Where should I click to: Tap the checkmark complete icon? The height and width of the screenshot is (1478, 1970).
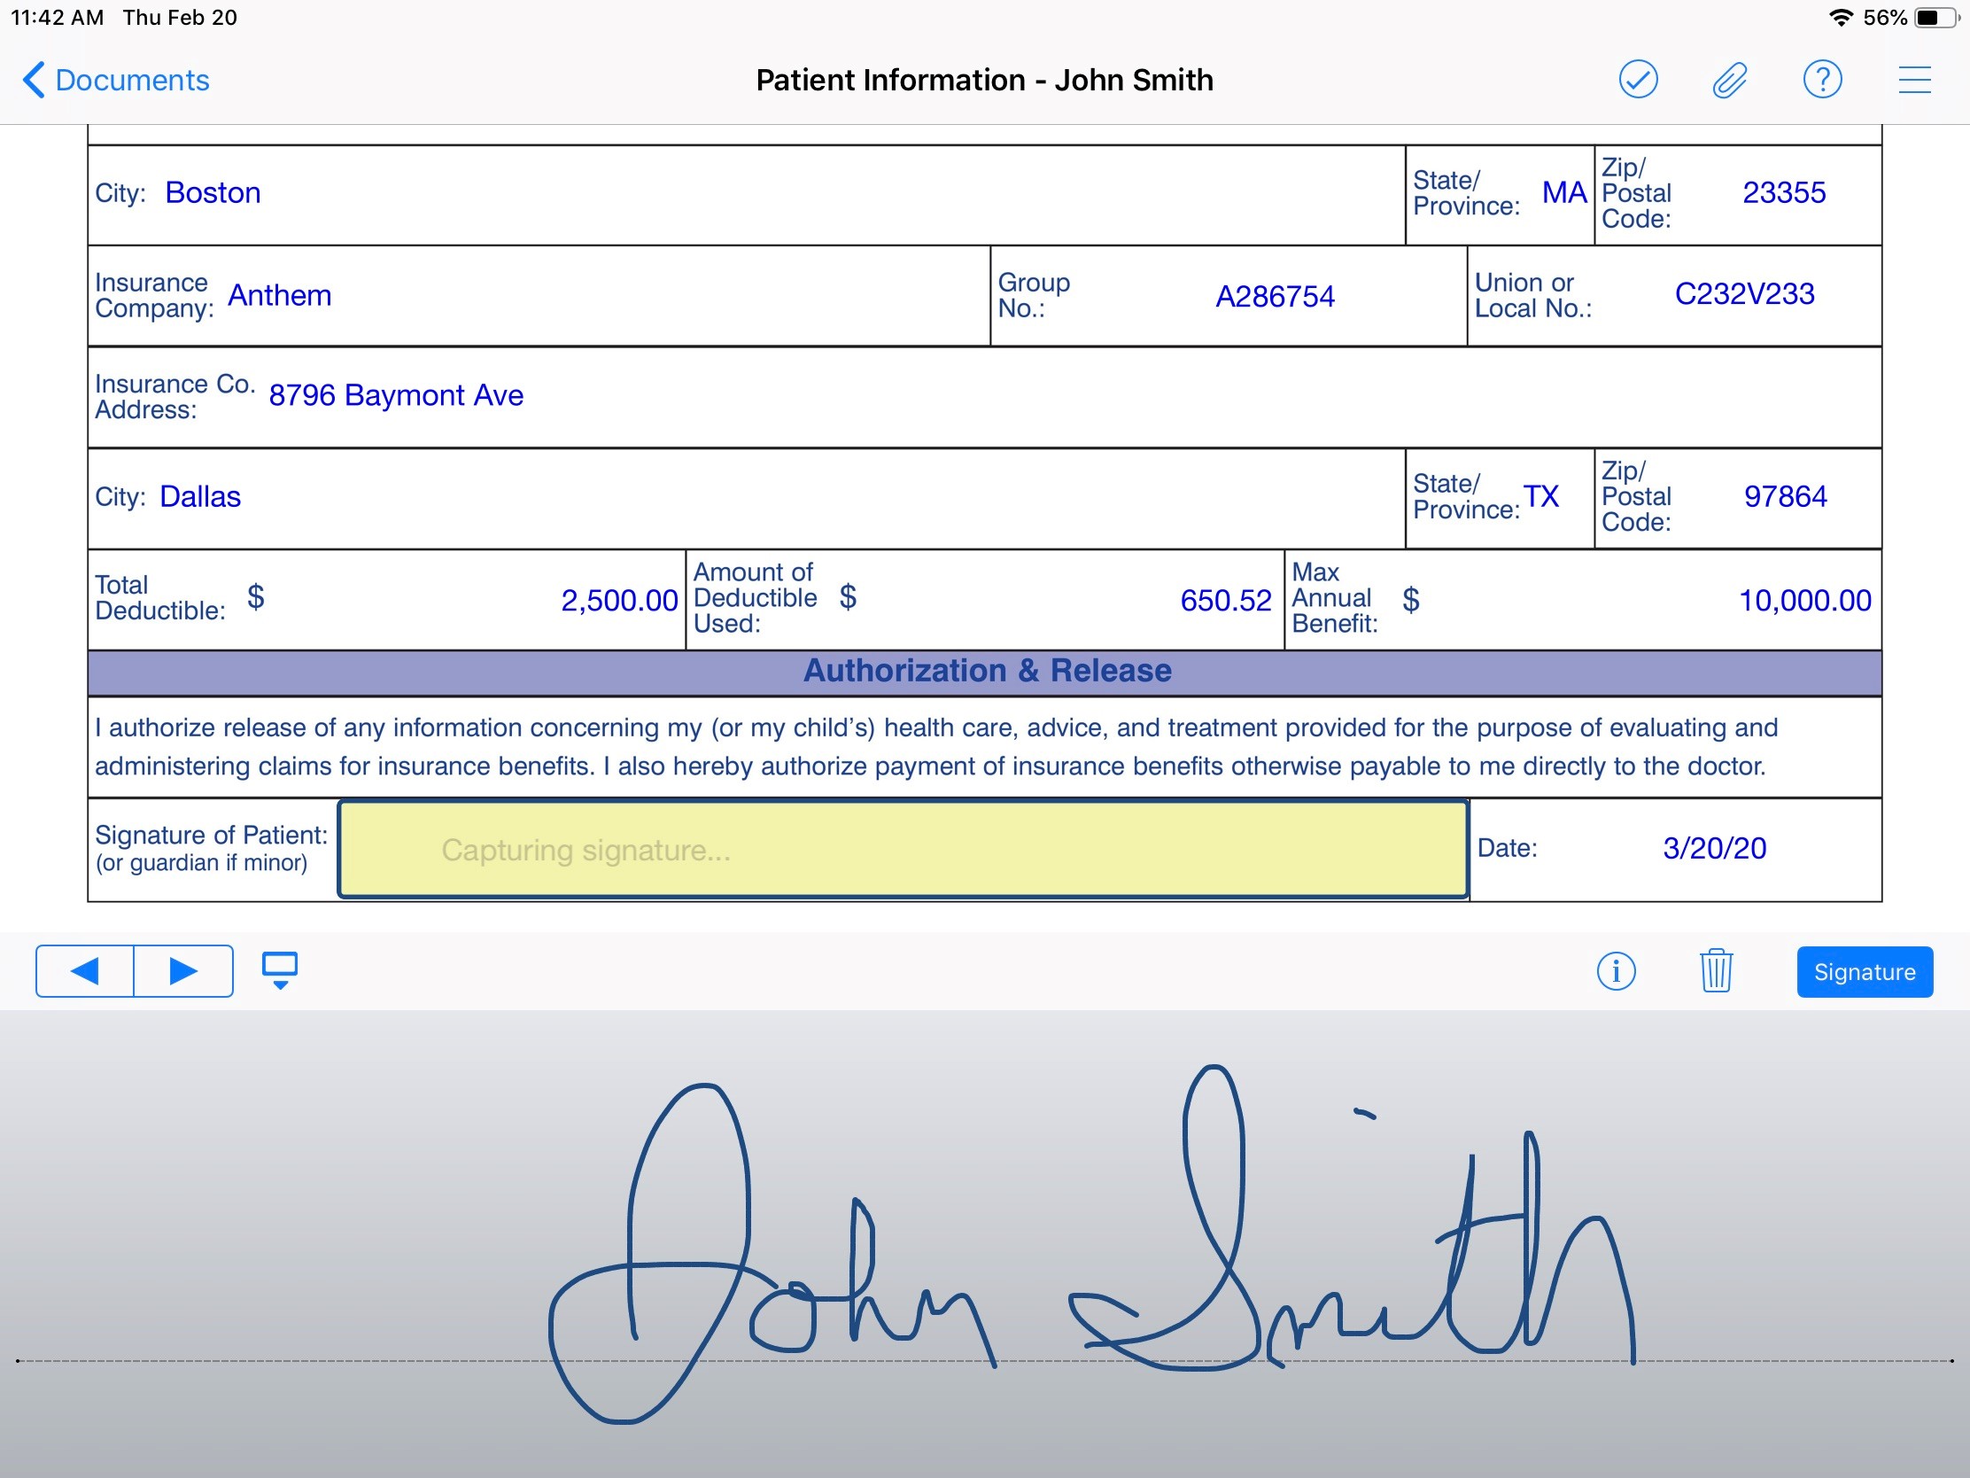point(1637,80)
